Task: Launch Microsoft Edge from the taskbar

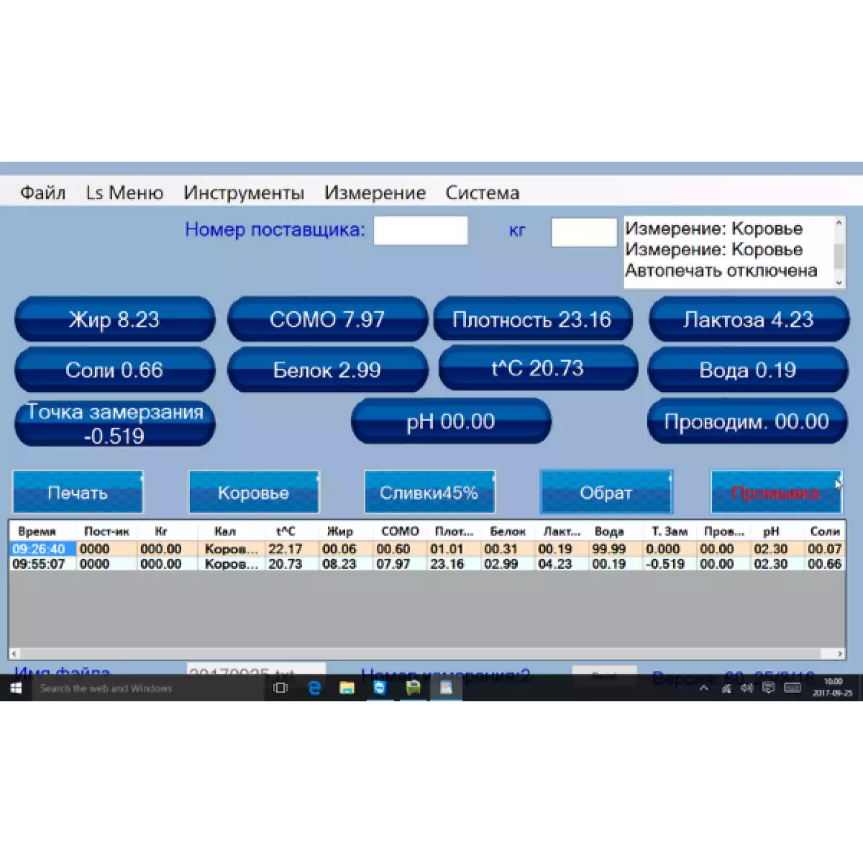Action: [x=314, y=688]
